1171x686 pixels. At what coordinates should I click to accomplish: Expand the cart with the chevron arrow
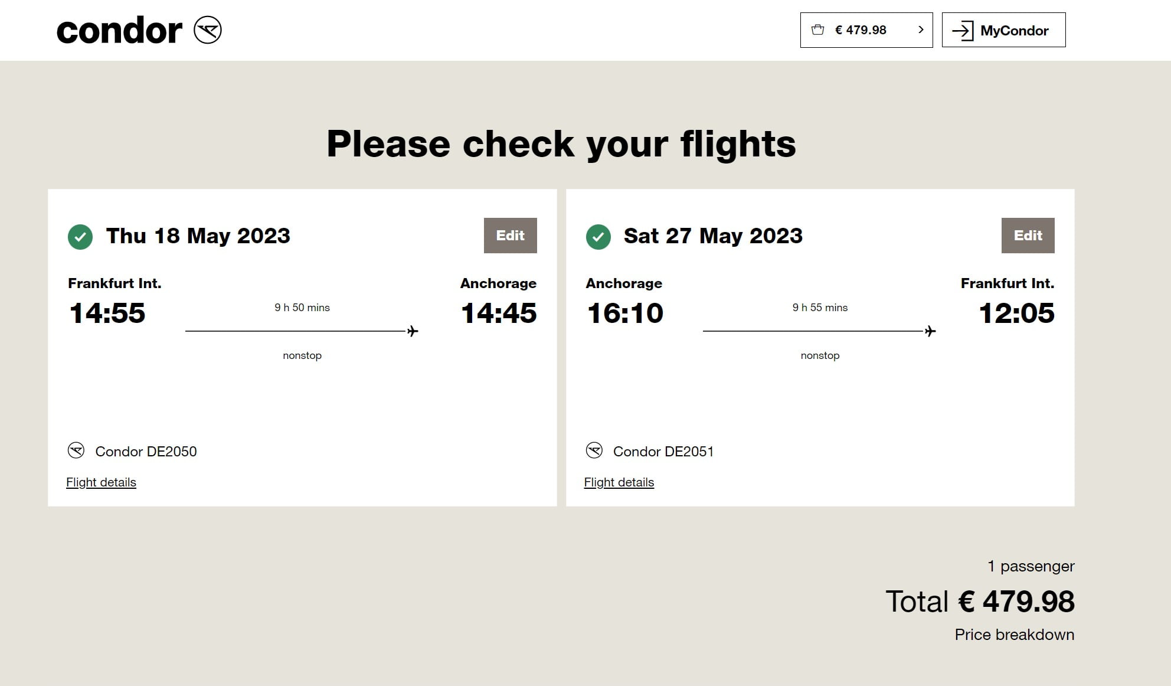pos(920,30)
